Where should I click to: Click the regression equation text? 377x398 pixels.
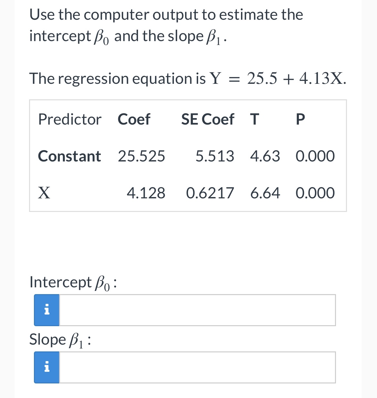[187, 78]
